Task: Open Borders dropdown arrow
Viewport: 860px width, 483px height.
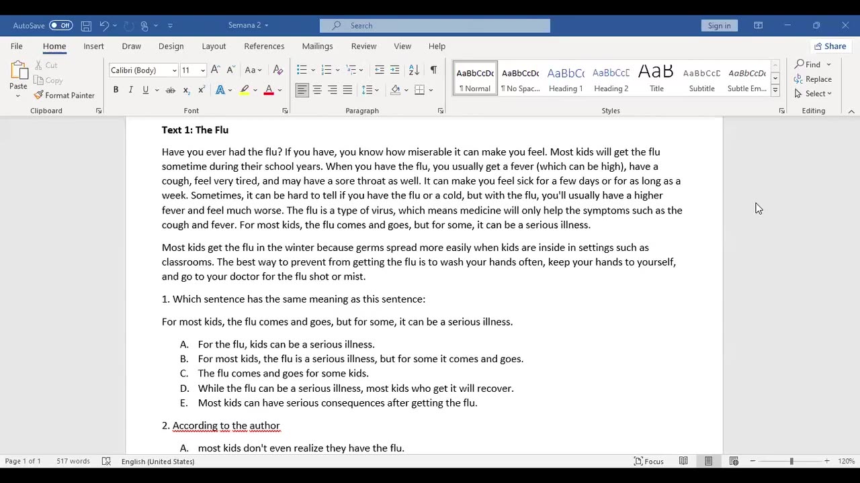Action: (x=431, y=90)
